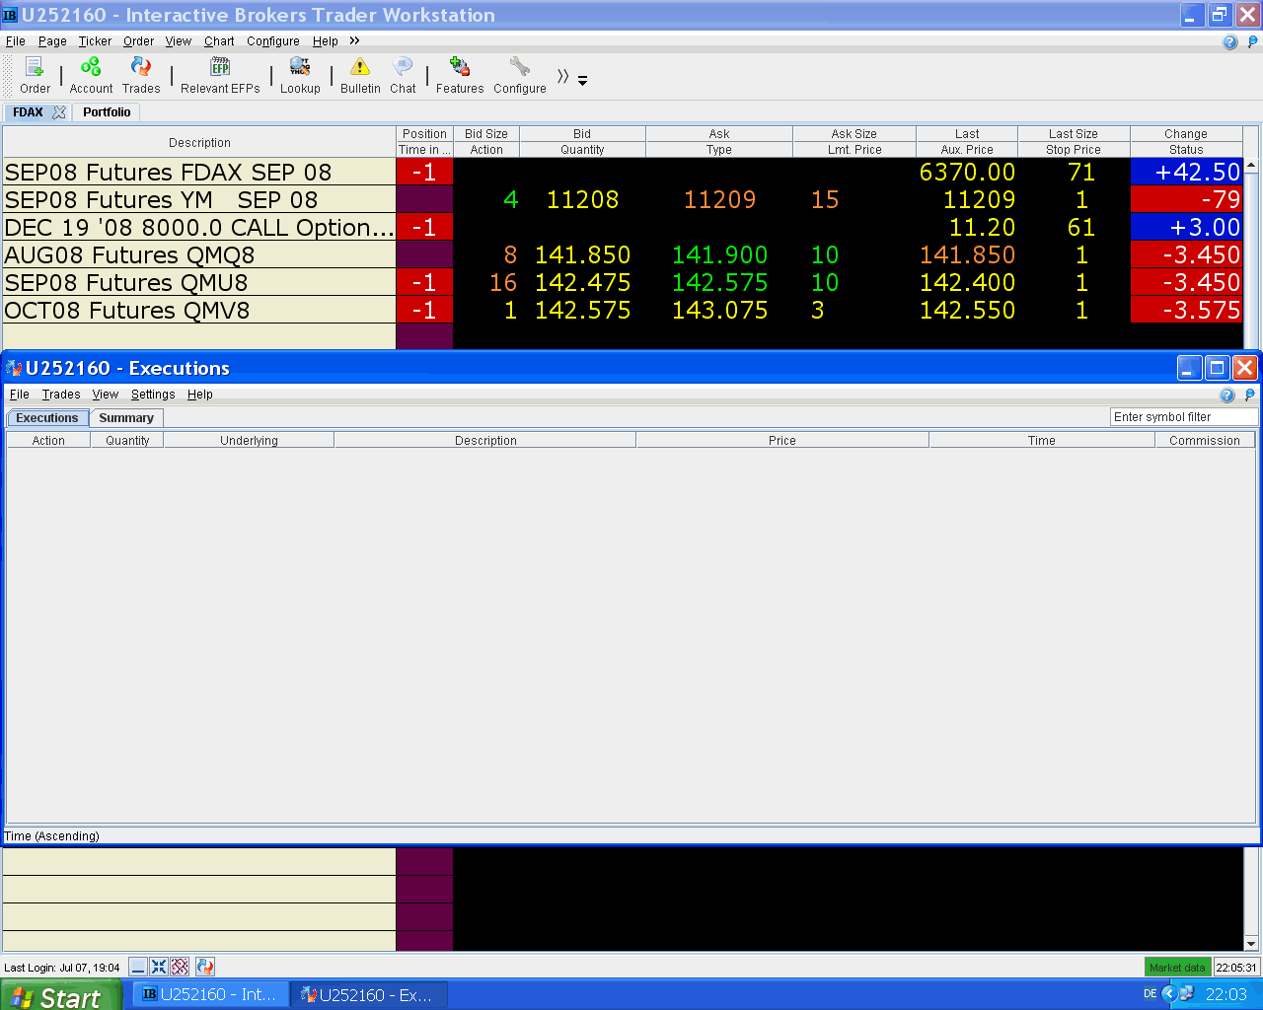Click pin icon in Executions window
The height and width of the screenshot is (1010, 1263).
[x=1250, y=395]
